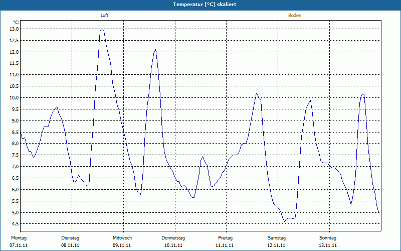
Task: Click the 10,0 axis value
Action: pos(15,98)
